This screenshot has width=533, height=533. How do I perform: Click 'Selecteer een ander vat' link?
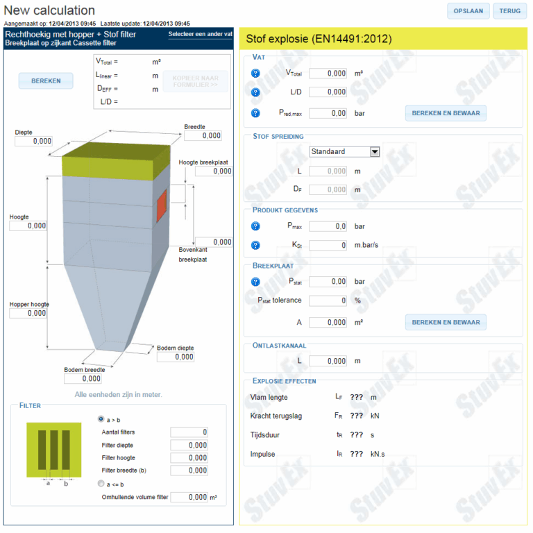click(200, 34)
